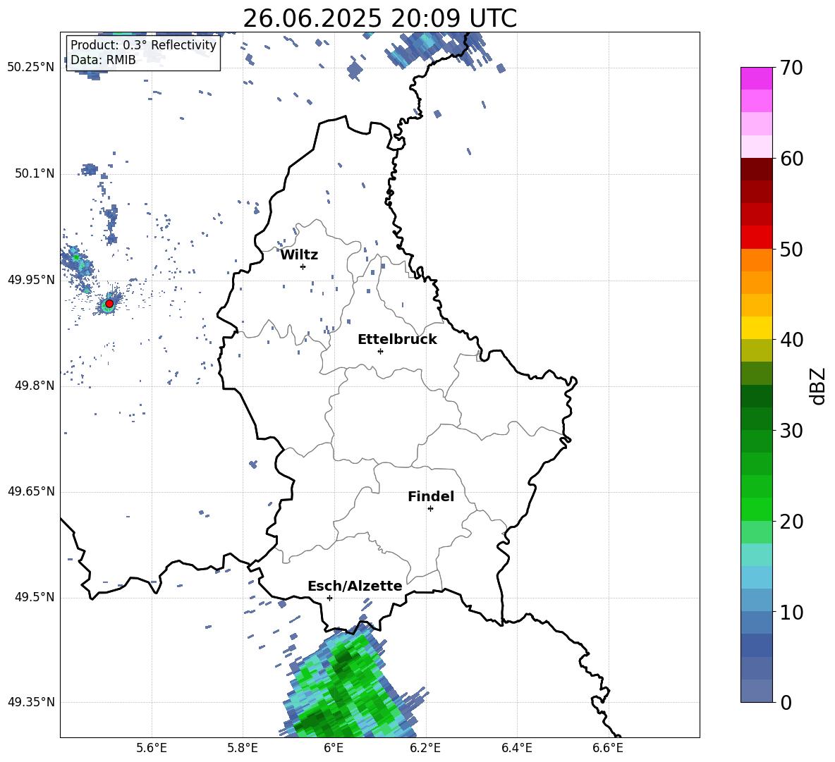
Task: Click the dBZ colorbar axis label
Action: click(817, 386)
